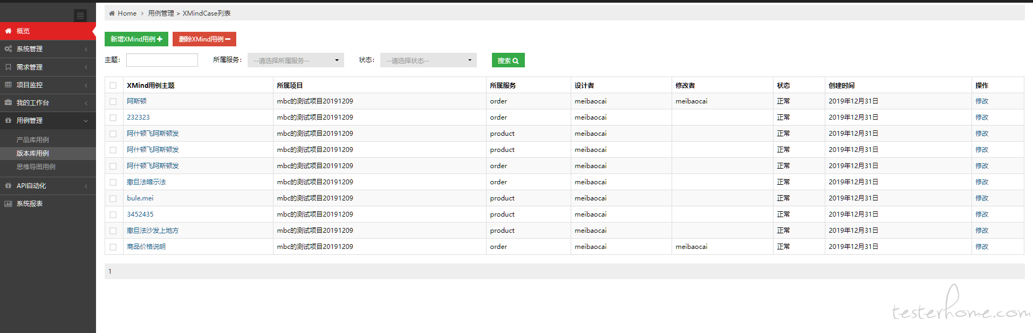The width and height of the screenshot is (1033, 333).
Task: Click 修改 for the 商品价格说明 row
Action: [982, 247]
